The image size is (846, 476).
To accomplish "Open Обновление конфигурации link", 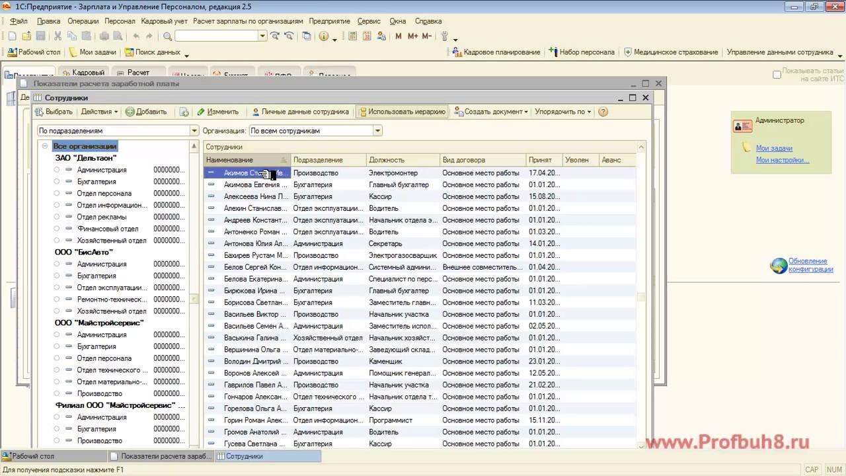I will point(810,265).
